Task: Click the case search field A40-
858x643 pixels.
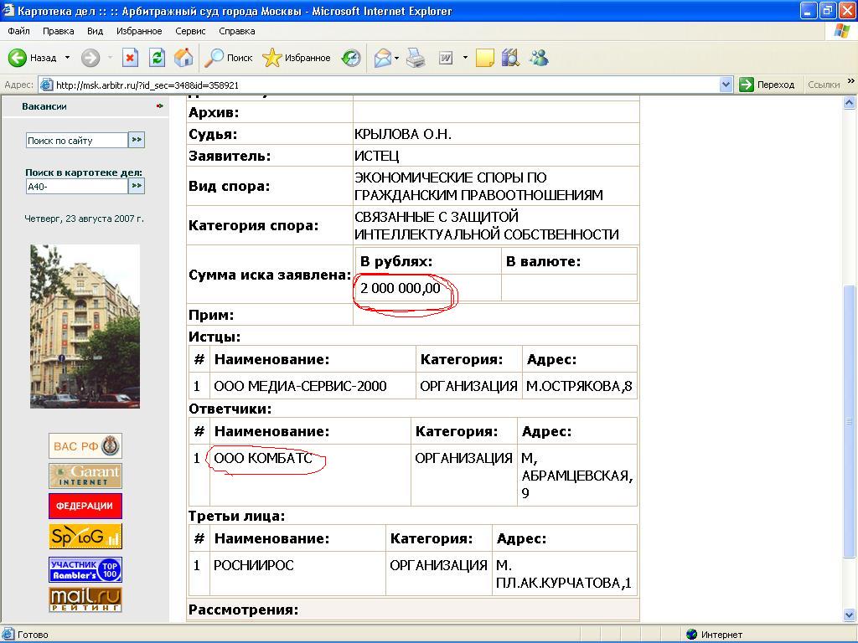Action: coord(76,187)
